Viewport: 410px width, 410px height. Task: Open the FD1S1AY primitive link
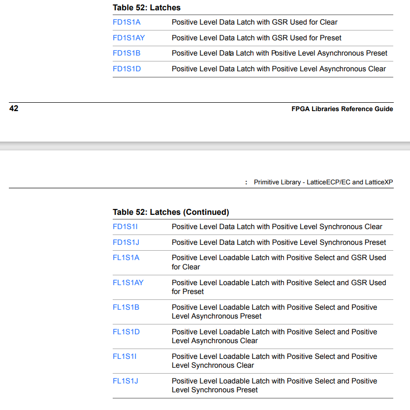128,38
